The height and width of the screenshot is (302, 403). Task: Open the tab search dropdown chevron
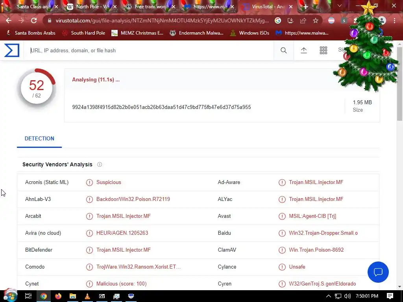[340, 6]
